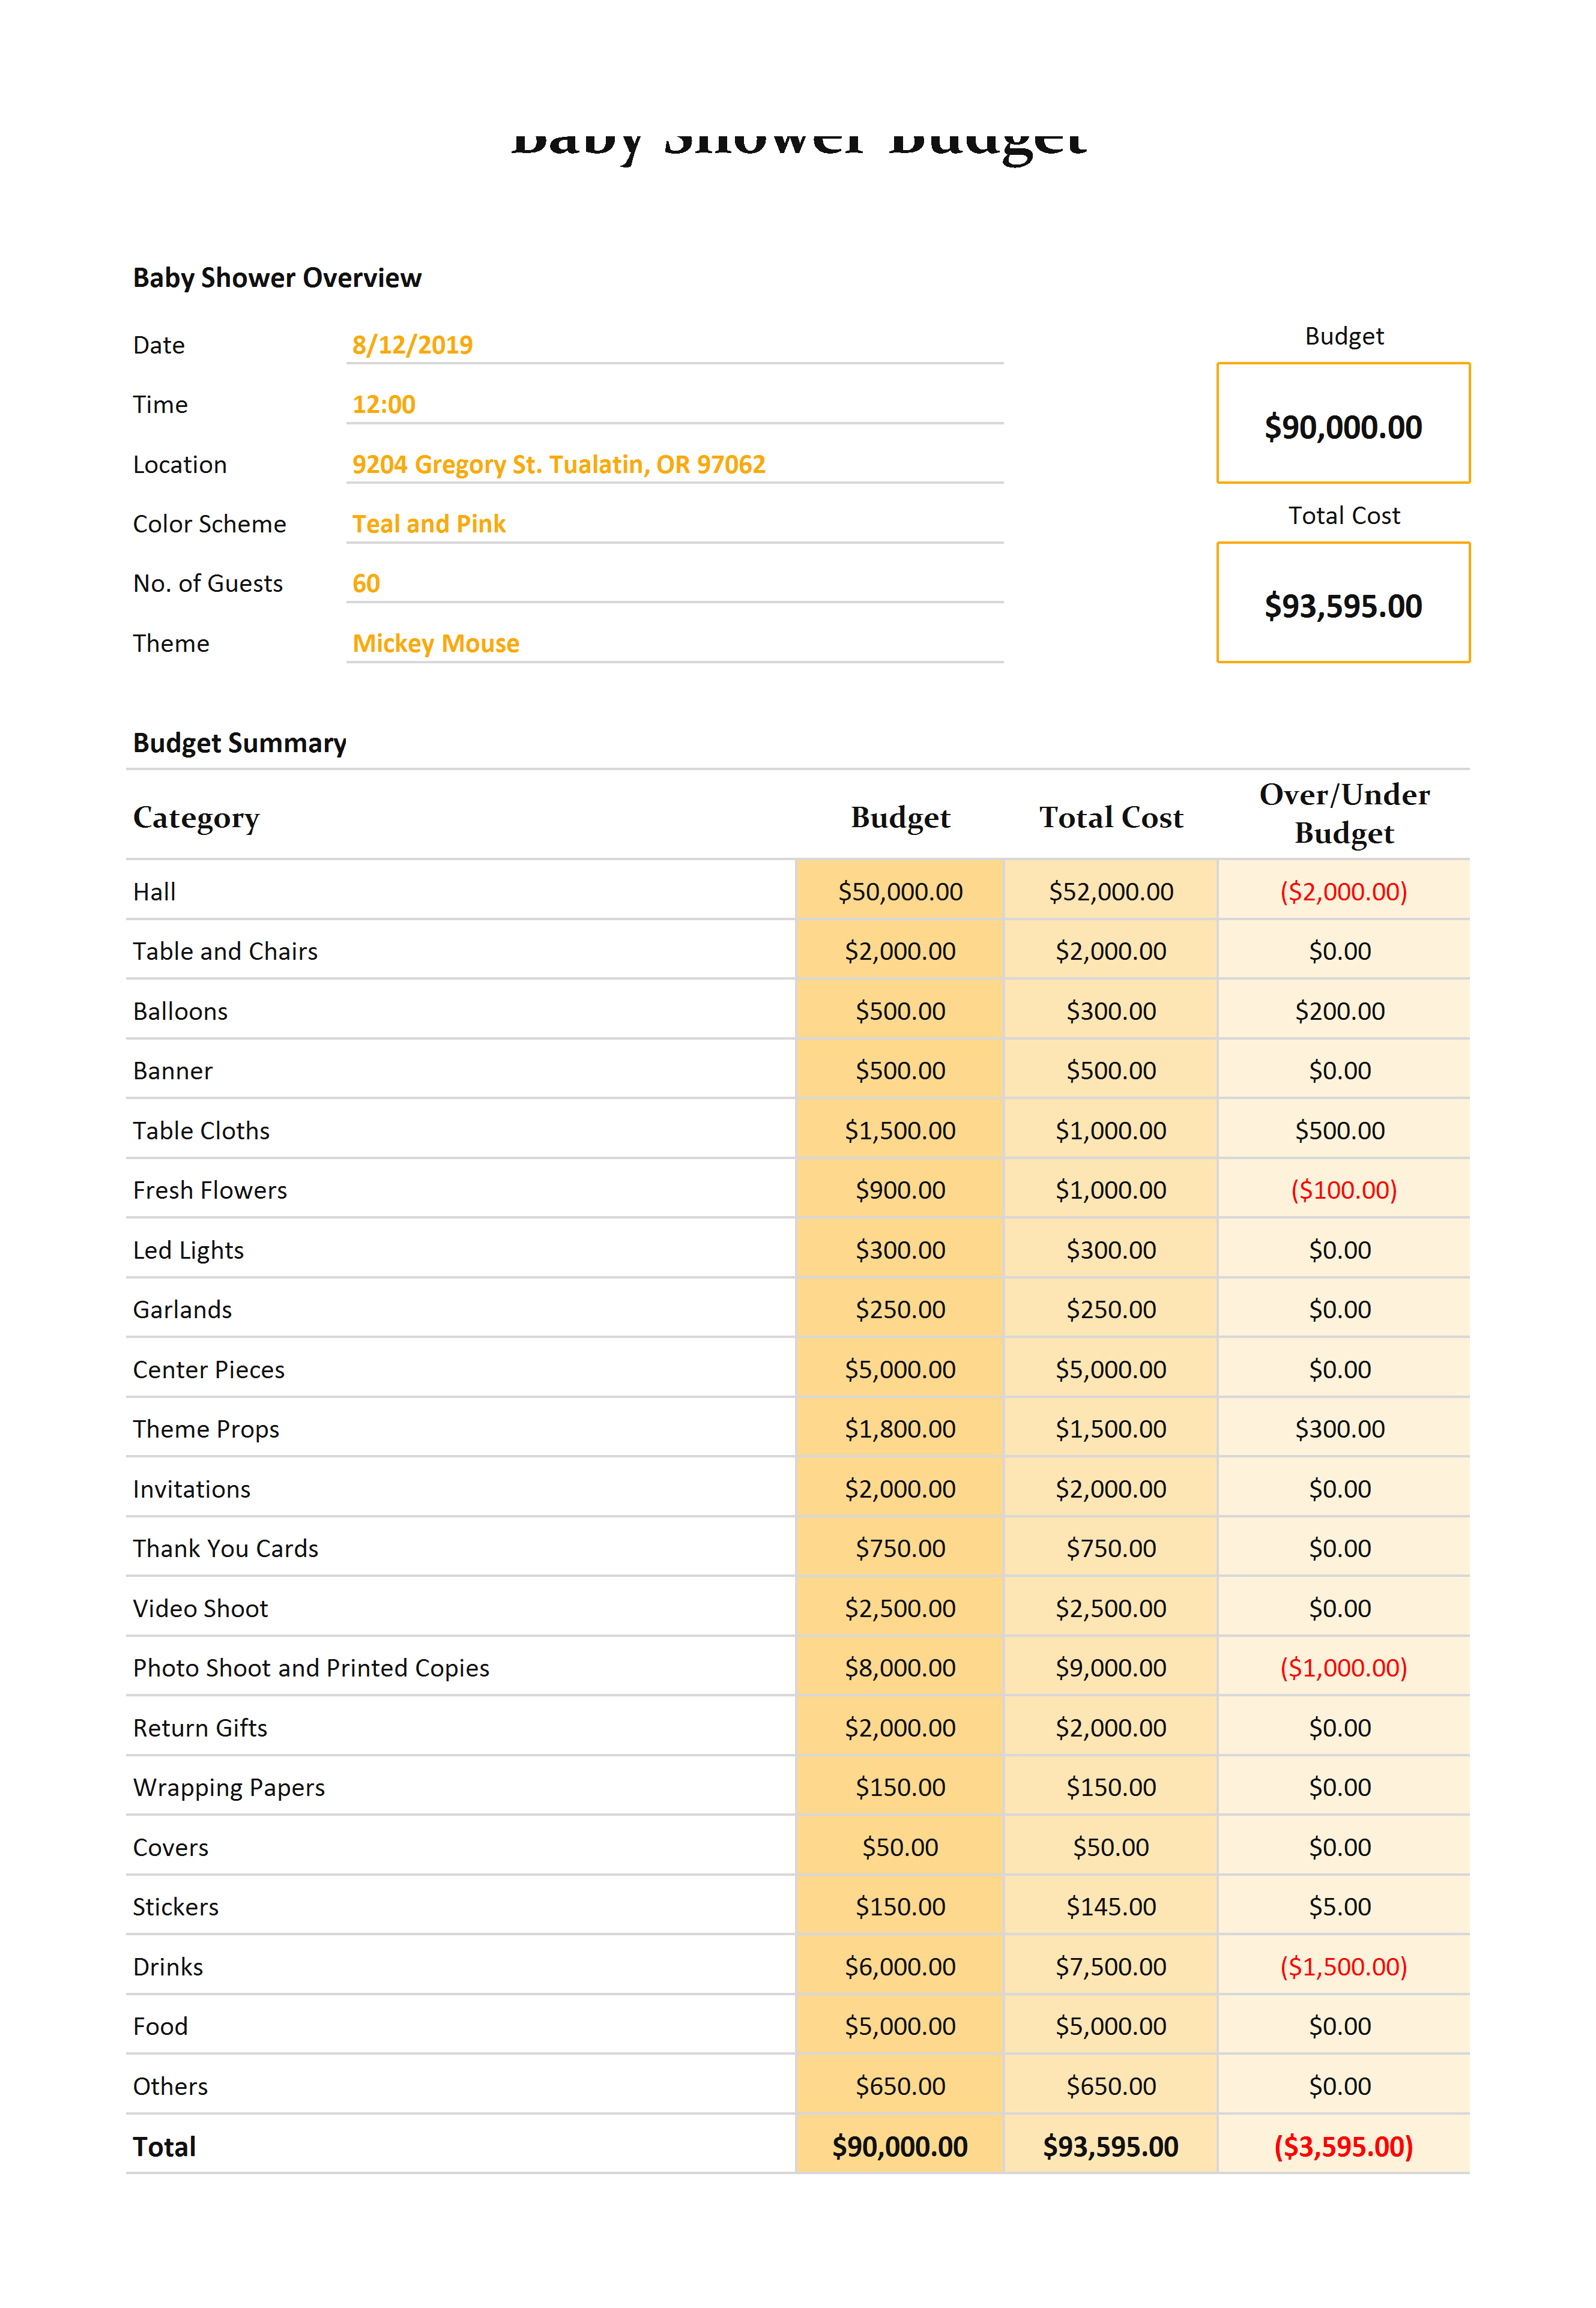This screenshot has height=2308, width=1596.
Task: Select the "Return Gifts" row label
Action: pos(200,1728)
